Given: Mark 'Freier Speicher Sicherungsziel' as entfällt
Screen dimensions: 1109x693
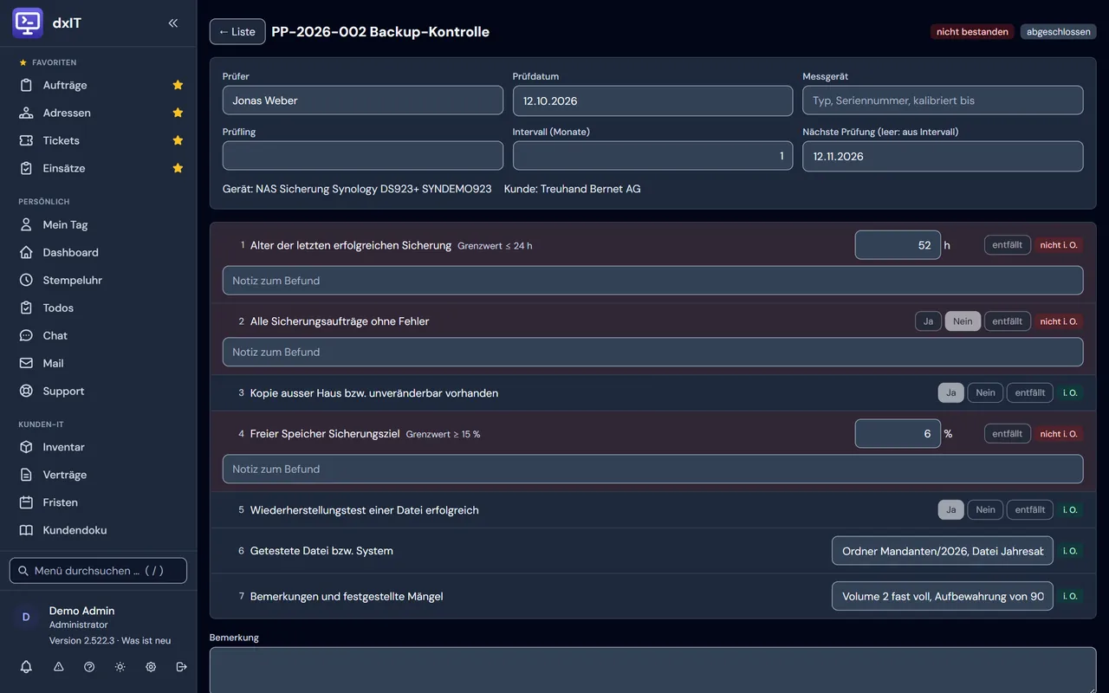Looking at the screenshot, I should tap(1008, 434).
